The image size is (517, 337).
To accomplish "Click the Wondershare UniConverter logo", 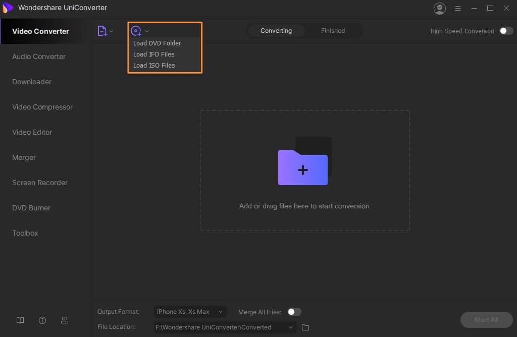I will [8, 8].
